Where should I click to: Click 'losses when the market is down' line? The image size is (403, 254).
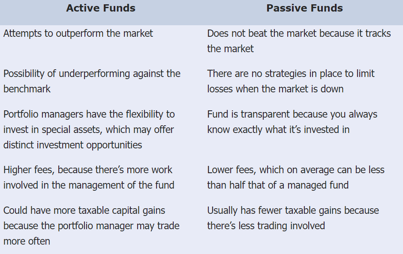point(275,89)
